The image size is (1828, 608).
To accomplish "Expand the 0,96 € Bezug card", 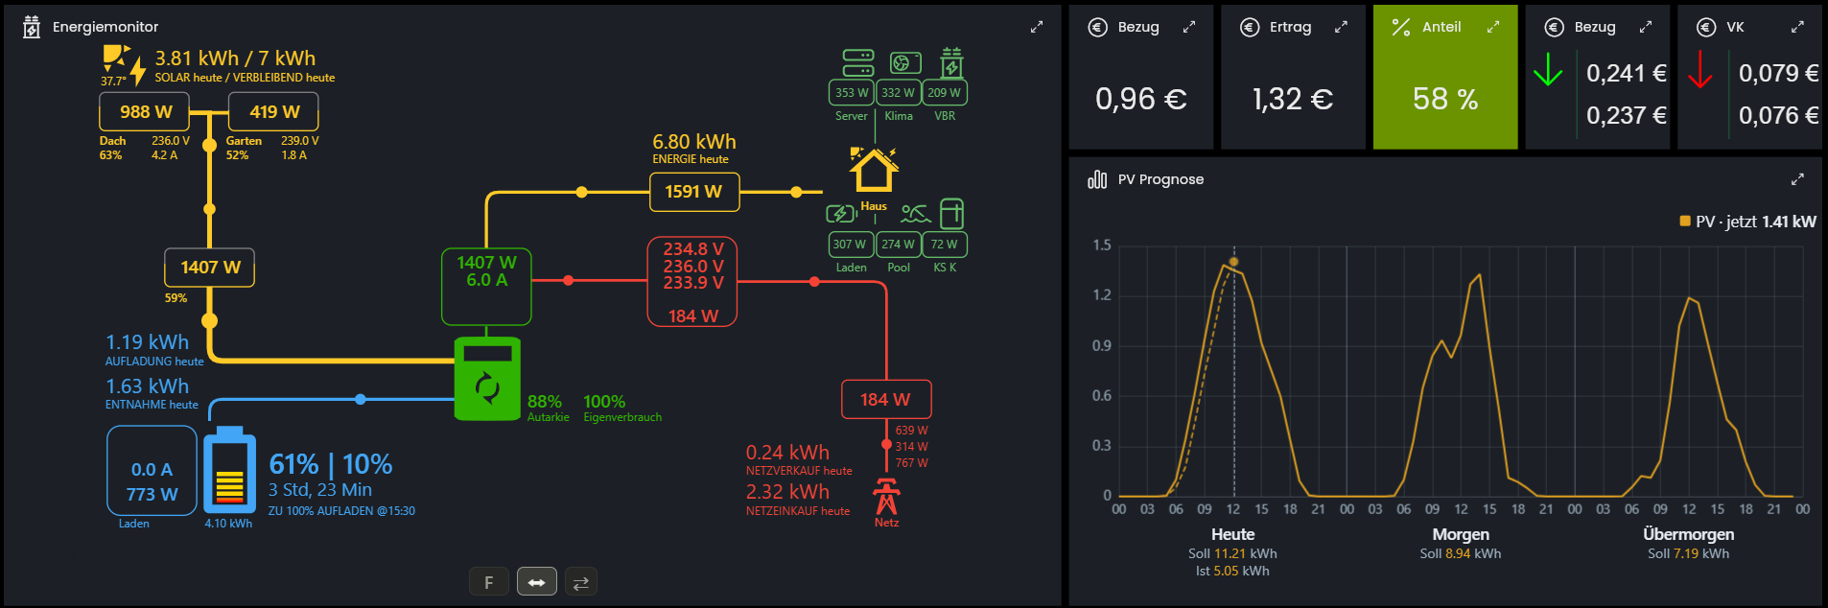I will (x=1189, y=27).
